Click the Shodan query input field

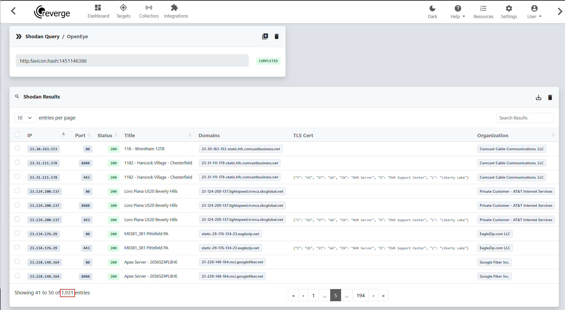132,61
